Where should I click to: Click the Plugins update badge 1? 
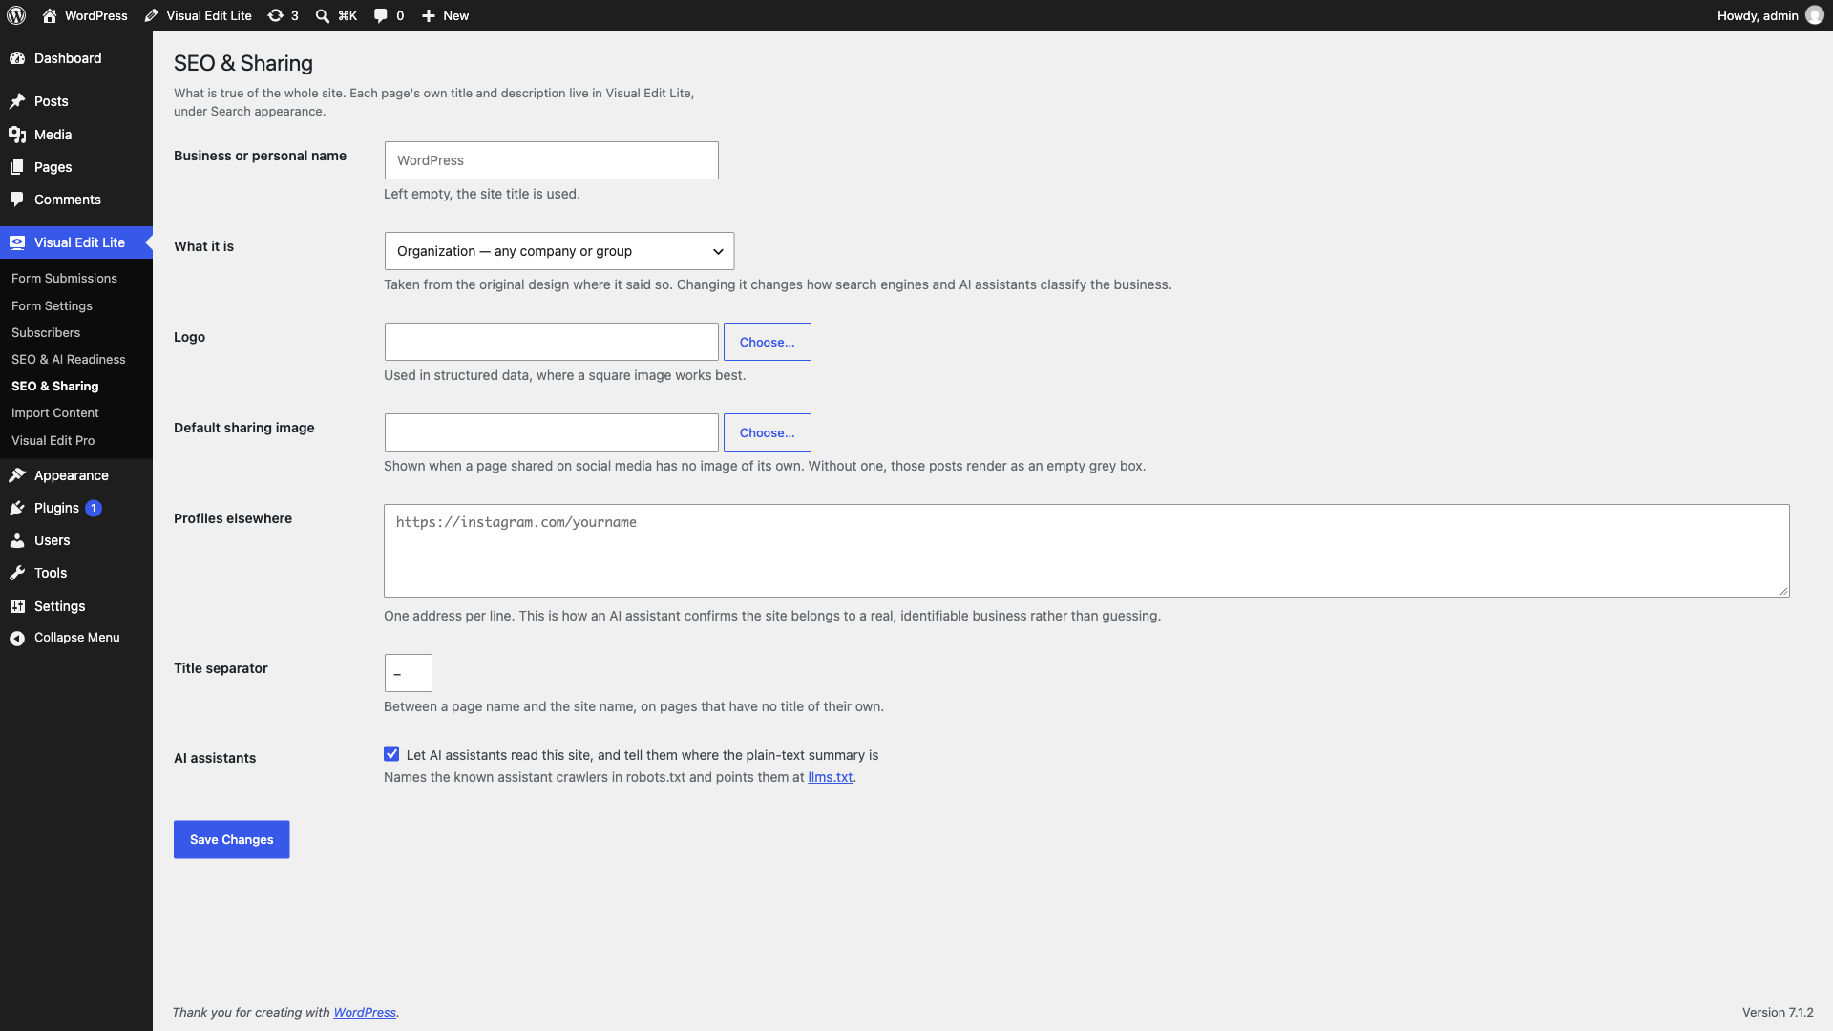[x=94, y=508]
